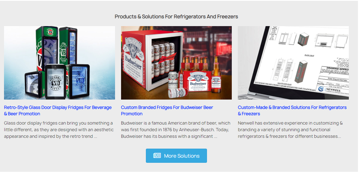Viewport: 359px width, 174px height.
Task: Click the Products & Solutions section heading
Action: pos(176,17)
